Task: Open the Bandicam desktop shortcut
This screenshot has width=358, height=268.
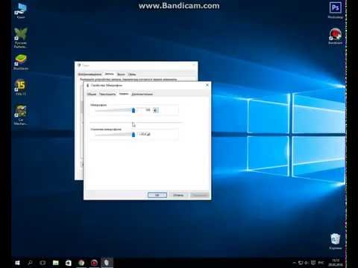Action: click(336, 36)
